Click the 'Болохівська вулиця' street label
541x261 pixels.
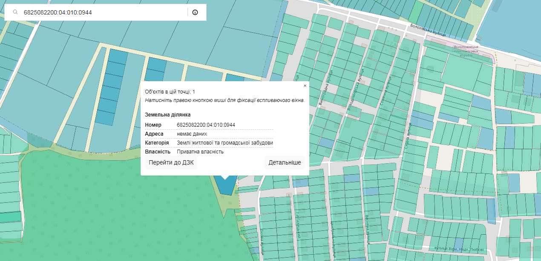tap(428, 30)
